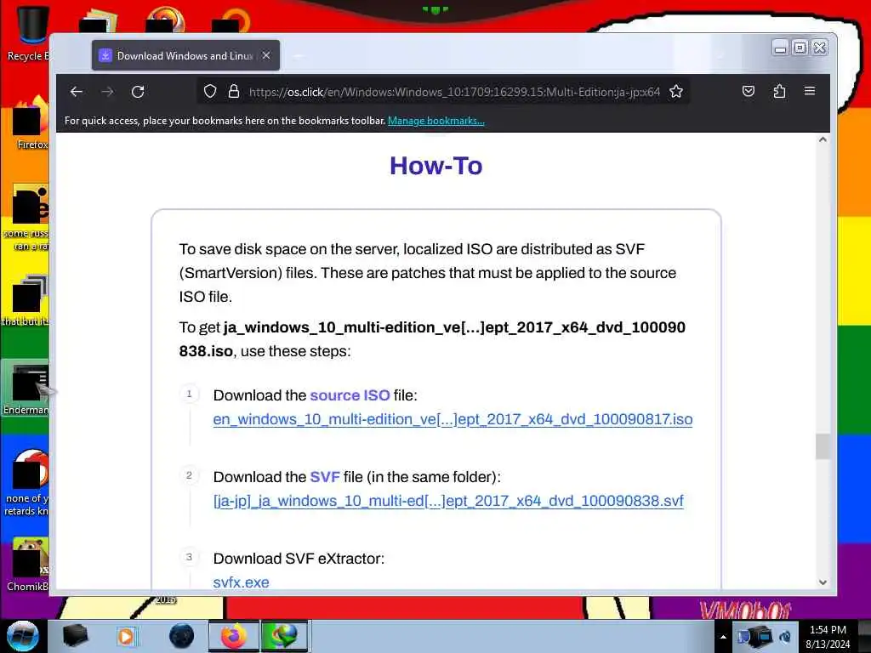Screen dimensions: 871x653
Task: Select the Enderman desktop icon
Action: (26, 389)
